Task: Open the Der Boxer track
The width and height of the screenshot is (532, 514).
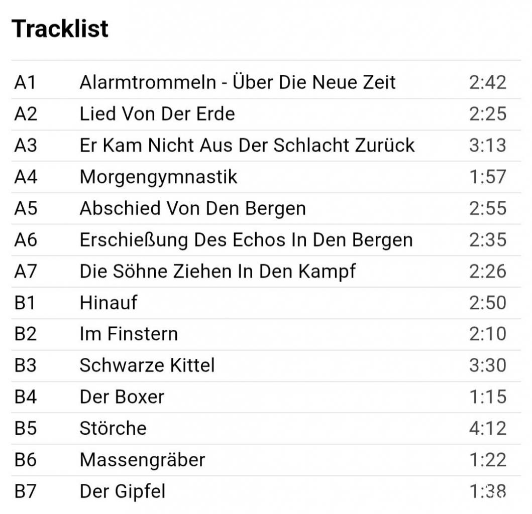Action: tap(122, 397)
